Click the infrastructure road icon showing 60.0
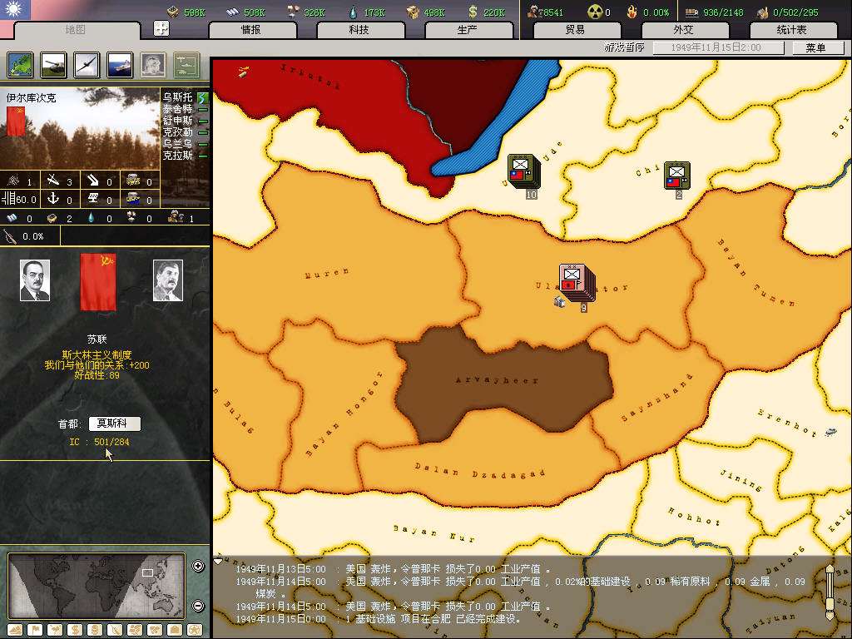The image size is (852, 639). coord(8,199)
